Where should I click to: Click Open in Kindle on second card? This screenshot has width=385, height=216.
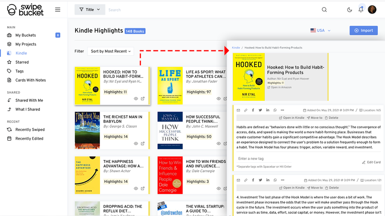[292, 188]
